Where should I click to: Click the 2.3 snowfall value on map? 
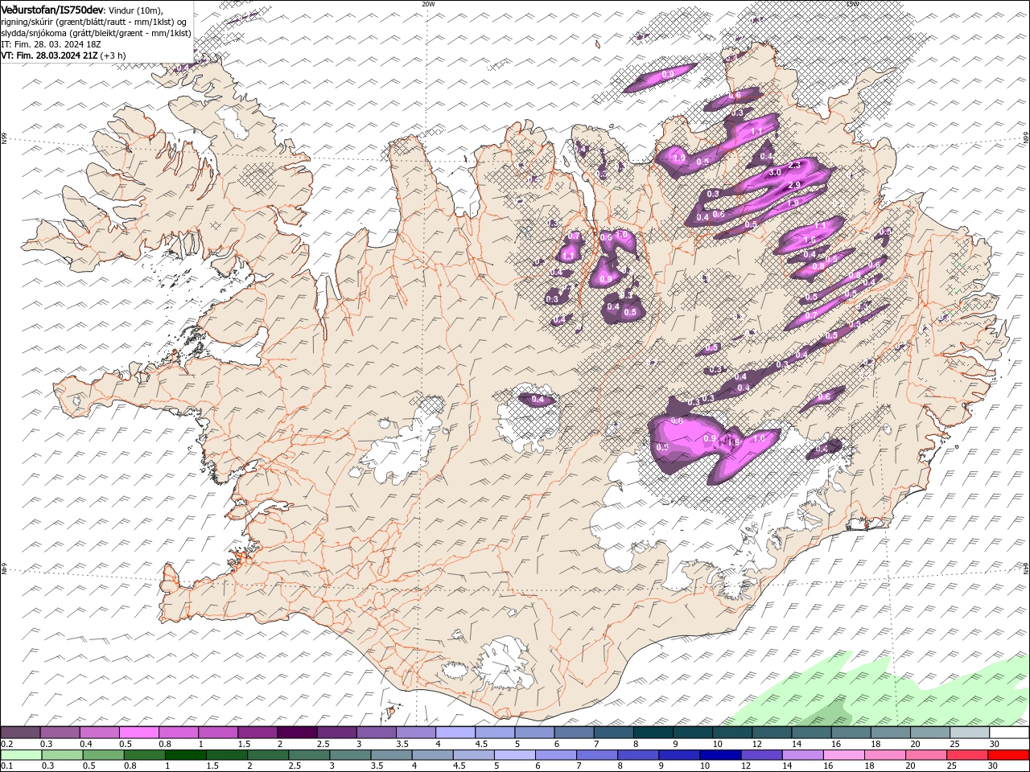[795, 165]
